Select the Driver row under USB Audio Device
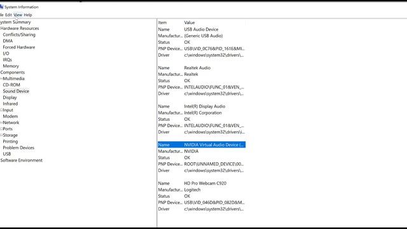 202,55
